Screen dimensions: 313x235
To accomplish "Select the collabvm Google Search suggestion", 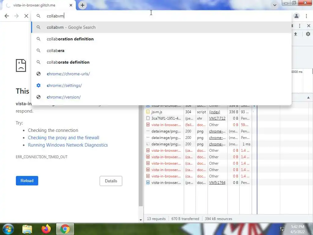I will [161, 27].
